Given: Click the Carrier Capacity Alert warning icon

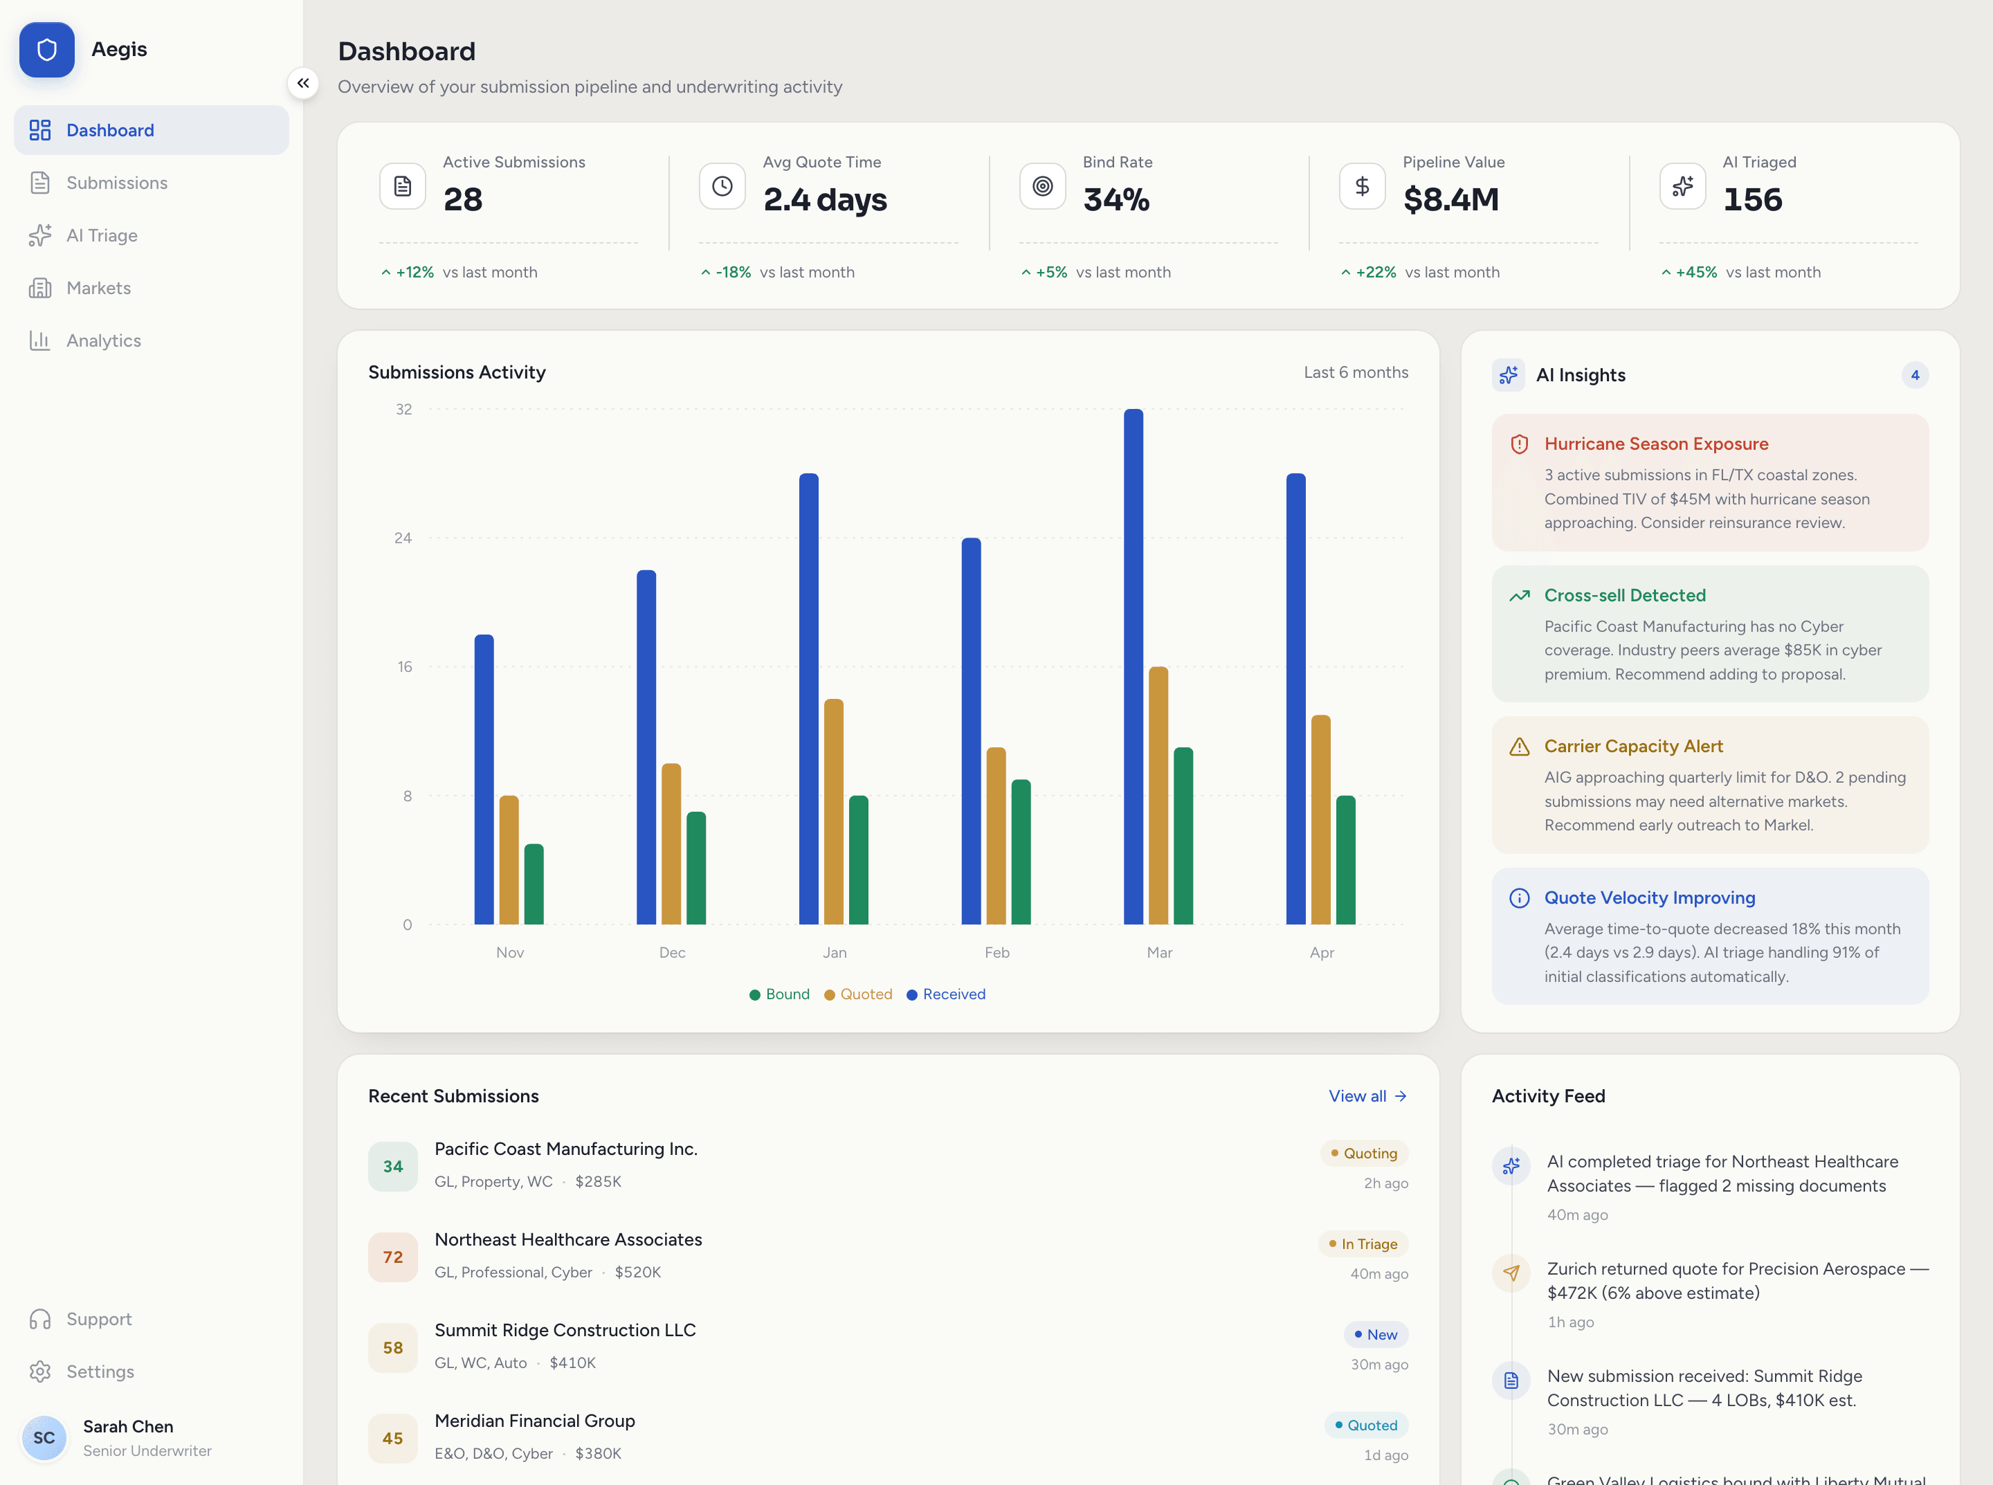Looking at the screenshot, I should click(x=1519, y=746).
